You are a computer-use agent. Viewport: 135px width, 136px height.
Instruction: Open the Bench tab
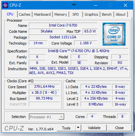(x=107, y=14)
